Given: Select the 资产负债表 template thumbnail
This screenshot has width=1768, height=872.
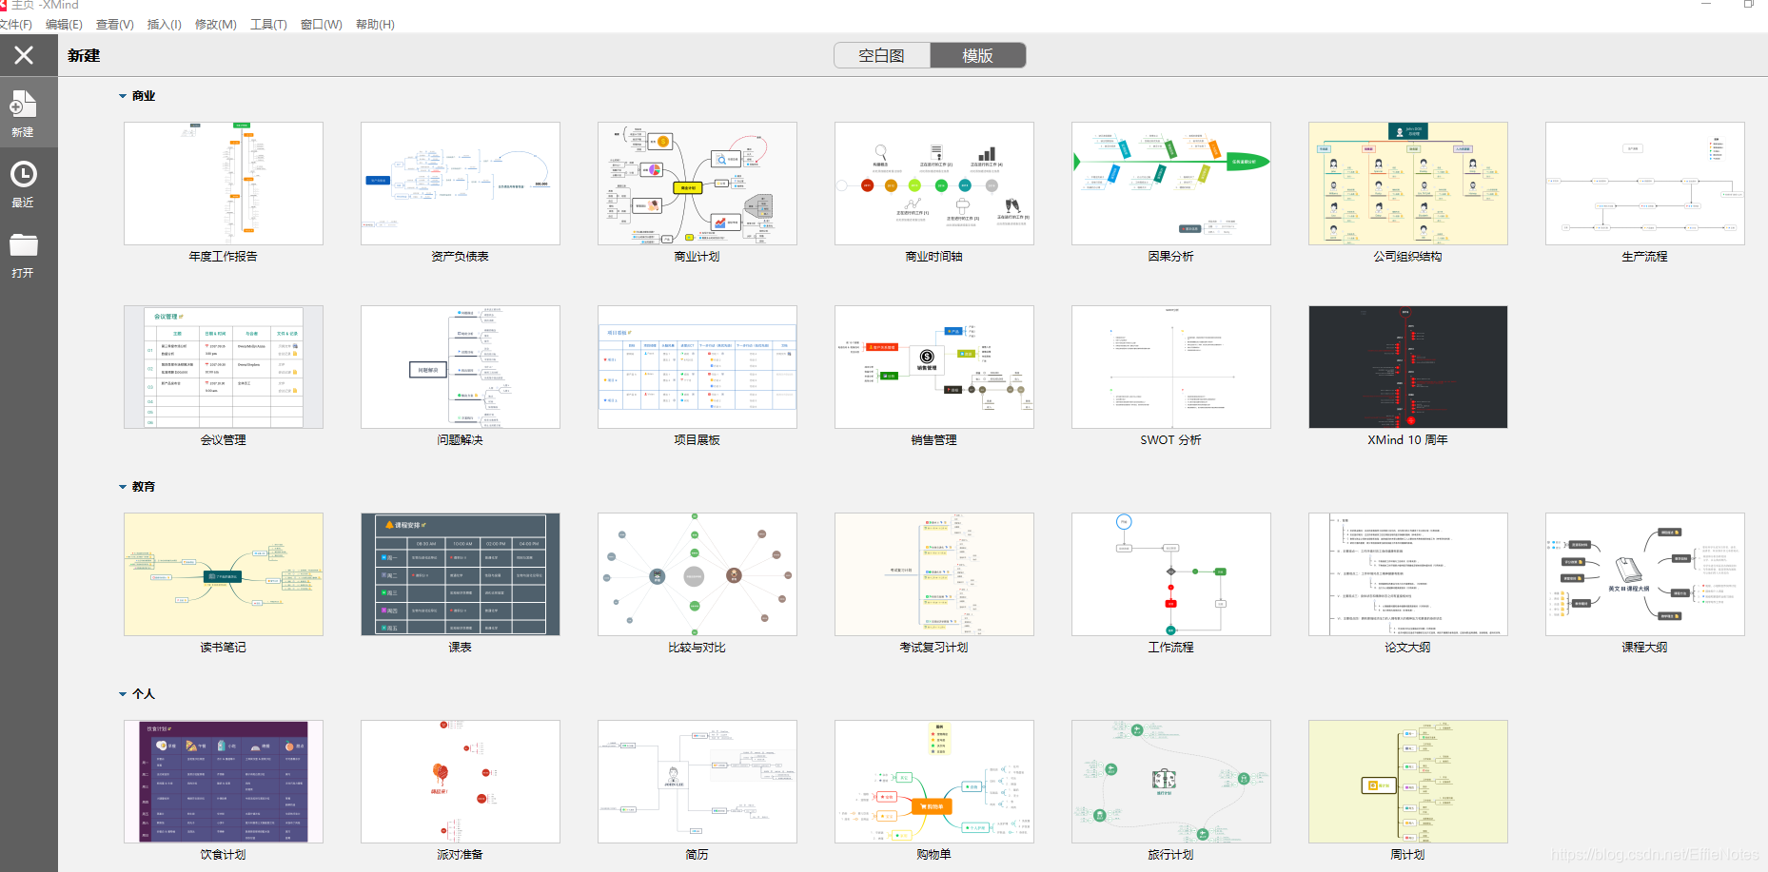Looking at the screenshot, I should 461,184.
